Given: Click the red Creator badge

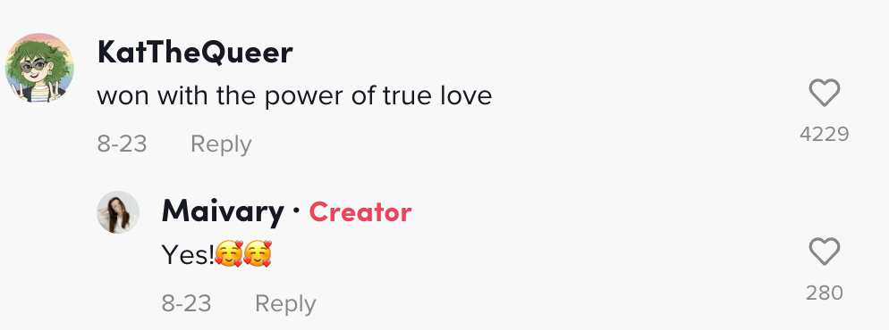Looking at the screenshot, I should point(360,212).
